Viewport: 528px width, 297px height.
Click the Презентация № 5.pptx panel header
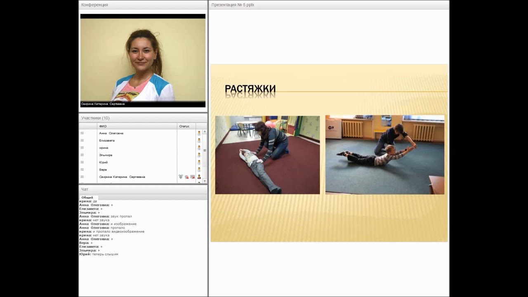[329, 5]
